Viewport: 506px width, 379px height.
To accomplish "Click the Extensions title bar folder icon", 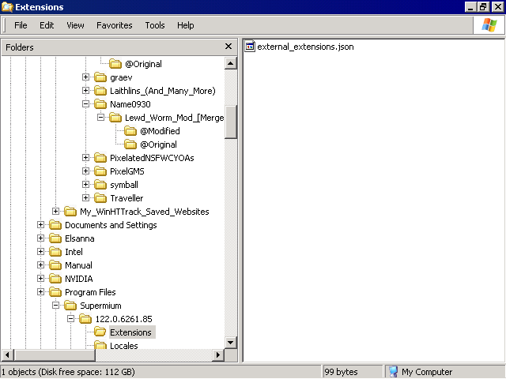I will pyautogui.click(x=7, y=7).
